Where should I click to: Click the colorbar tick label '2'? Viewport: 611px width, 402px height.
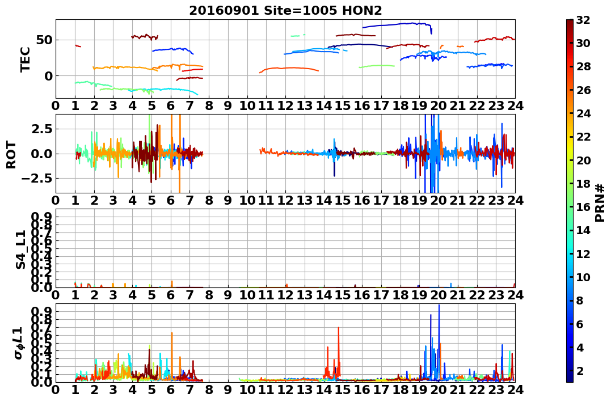tap(579, 370)
